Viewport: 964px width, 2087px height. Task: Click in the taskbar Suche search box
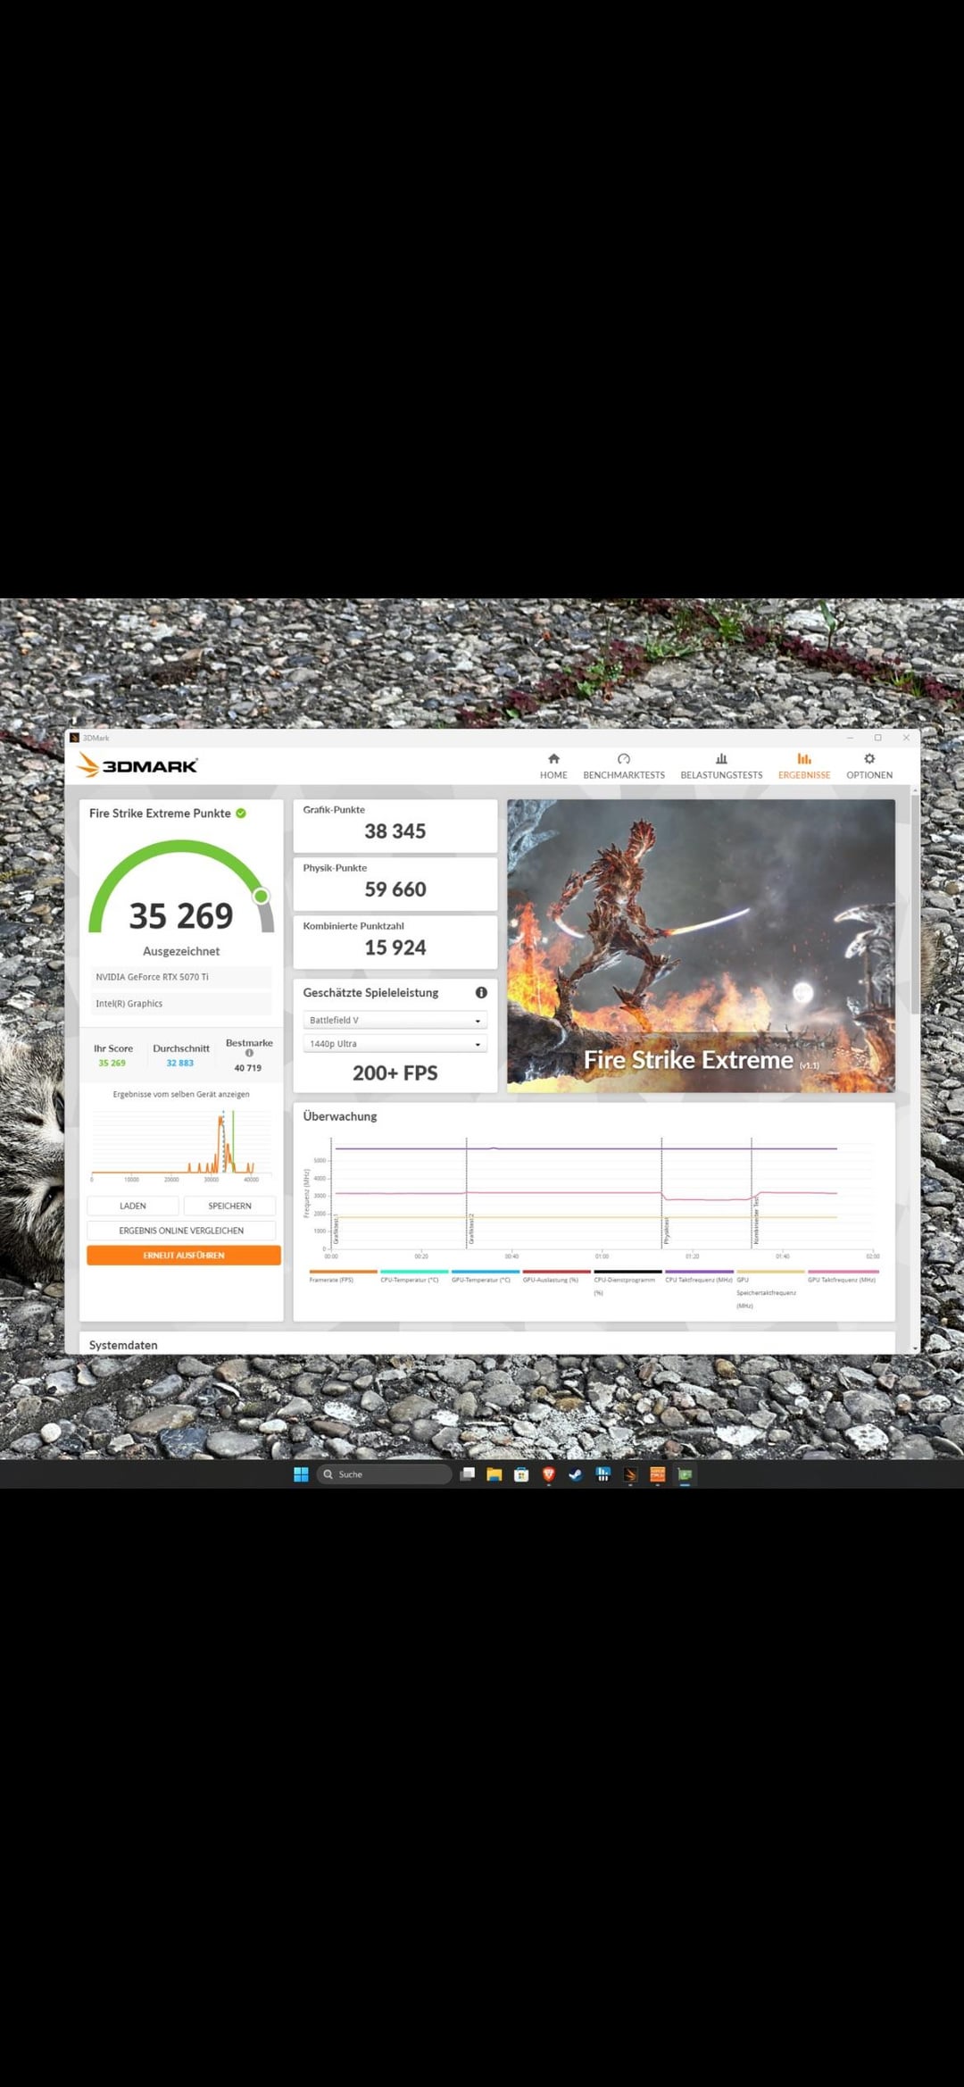(x=385, y=1473)
